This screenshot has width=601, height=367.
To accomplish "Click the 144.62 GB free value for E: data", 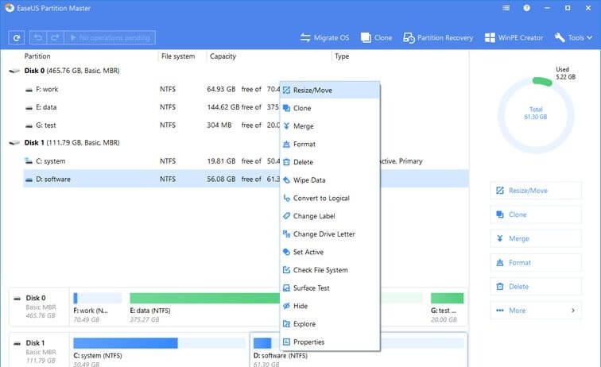I will (223, 107).
